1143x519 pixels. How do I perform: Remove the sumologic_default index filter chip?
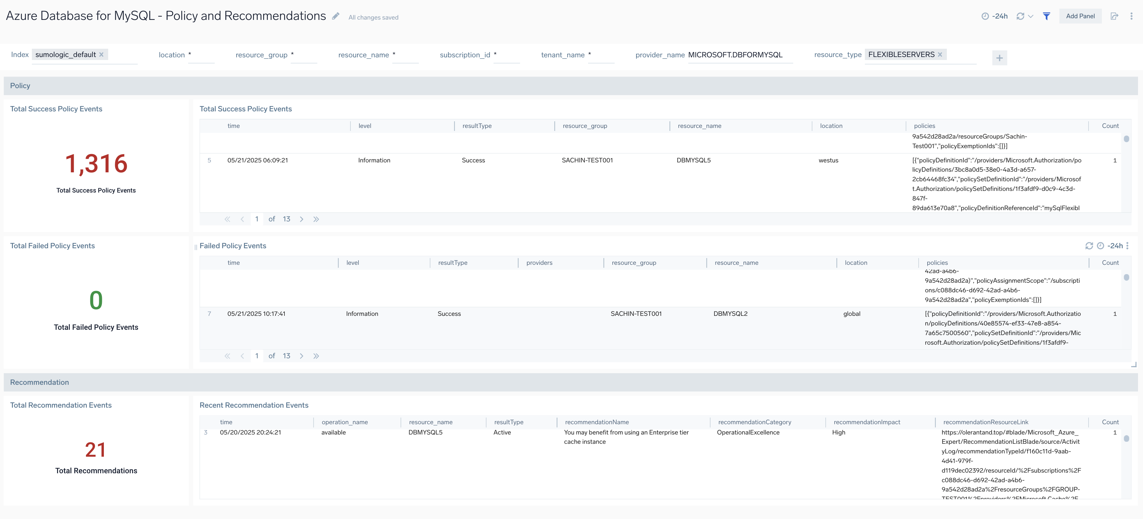(101, 54)
